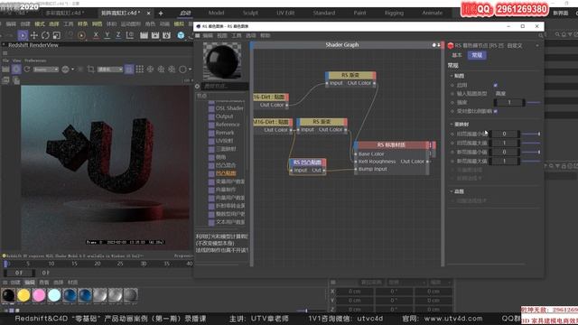Collapse the first section triangle under 常规 heading
This screenshot has width=578, height=325.
tap(452, 76)
